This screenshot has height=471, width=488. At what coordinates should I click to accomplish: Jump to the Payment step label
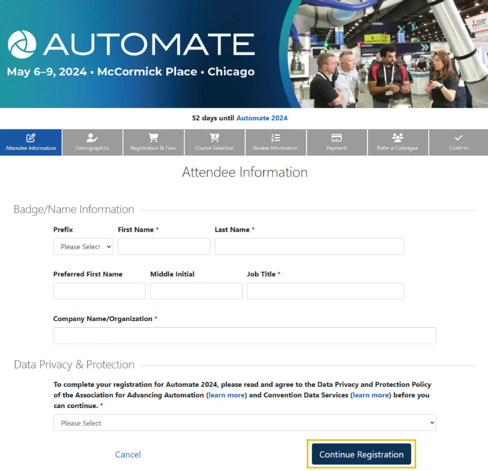pyautogui.click(x=336, y=148)
